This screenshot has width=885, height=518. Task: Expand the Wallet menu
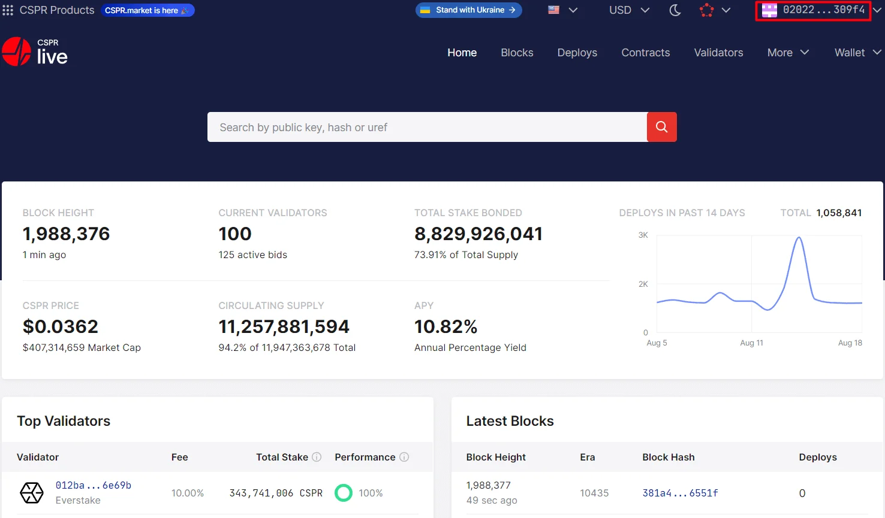pyautogui.click(x=856, y=53)
